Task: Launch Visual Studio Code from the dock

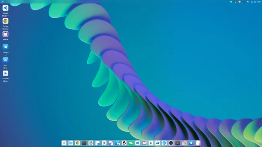Action: coord(138,143)
